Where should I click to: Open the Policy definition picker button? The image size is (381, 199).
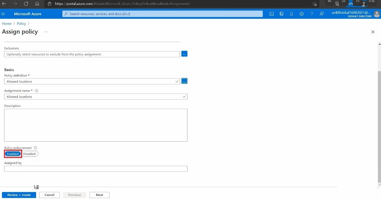click(184, 81)
